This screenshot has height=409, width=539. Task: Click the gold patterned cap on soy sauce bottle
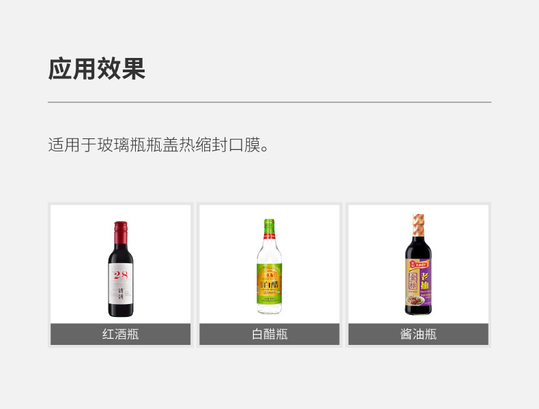coord(418,224)
